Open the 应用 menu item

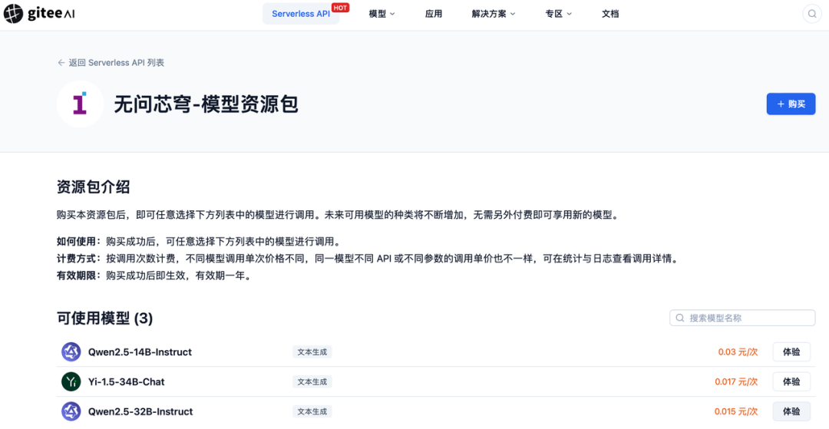434,14
